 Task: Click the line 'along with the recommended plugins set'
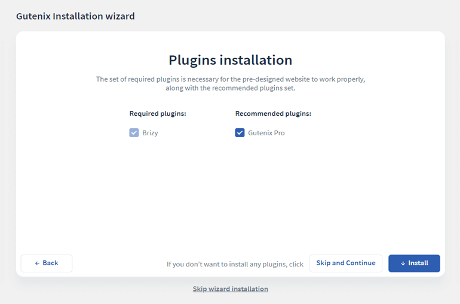tap(230, 88)
